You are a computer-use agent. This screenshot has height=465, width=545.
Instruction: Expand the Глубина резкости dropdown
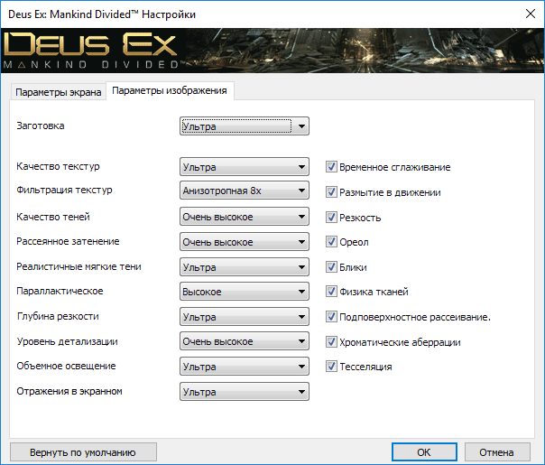[x=245, y=317]
